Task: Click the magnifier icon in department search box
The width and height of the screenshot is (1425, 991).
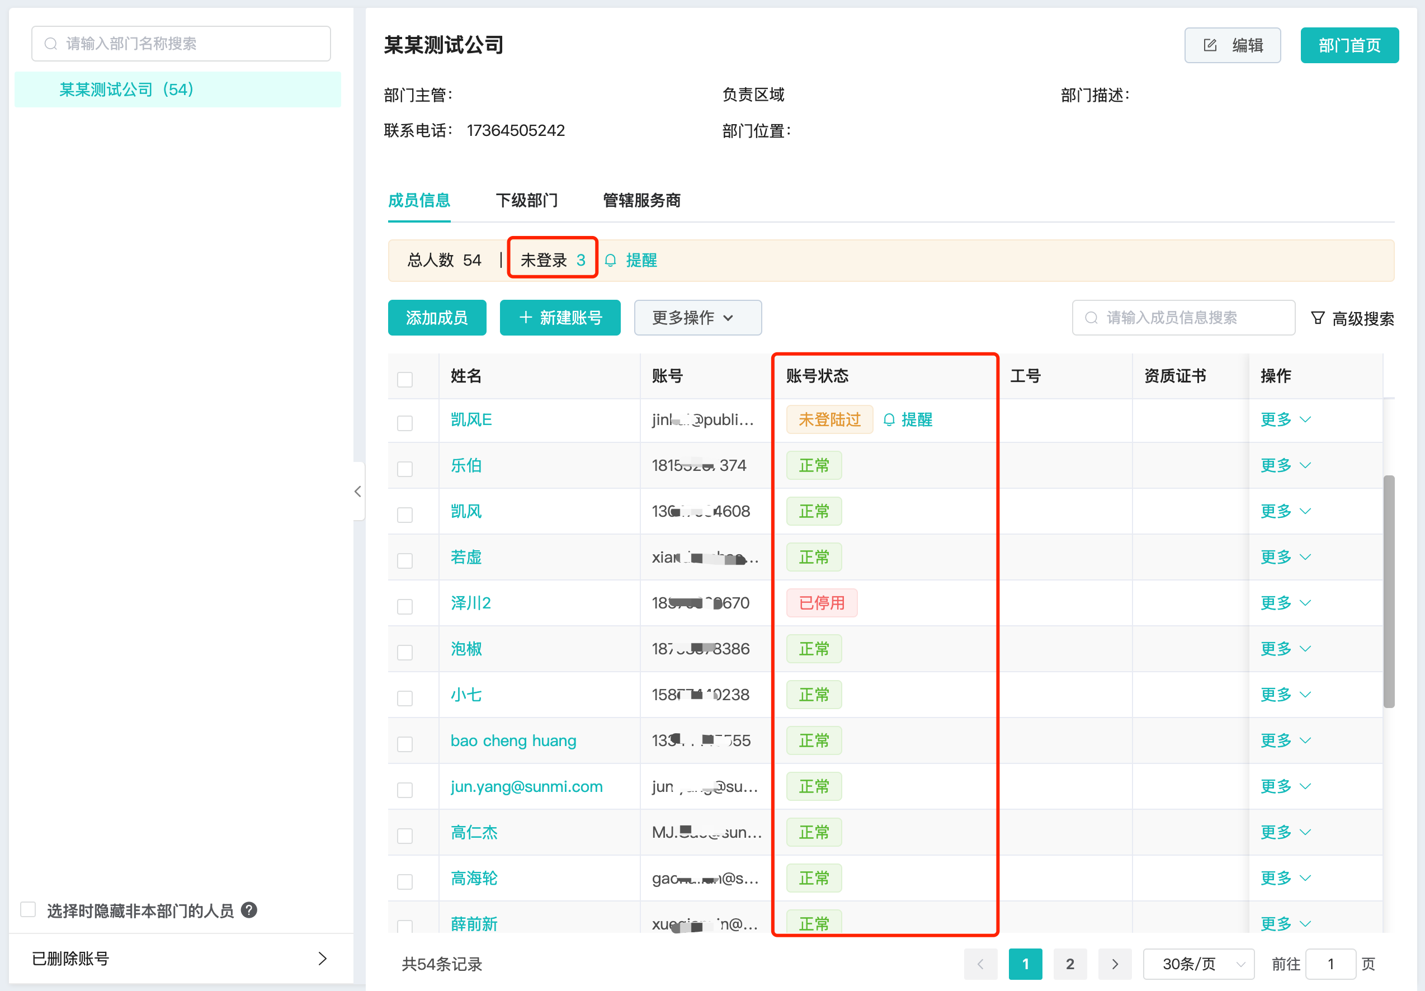Action: click(x=51, y=44)
